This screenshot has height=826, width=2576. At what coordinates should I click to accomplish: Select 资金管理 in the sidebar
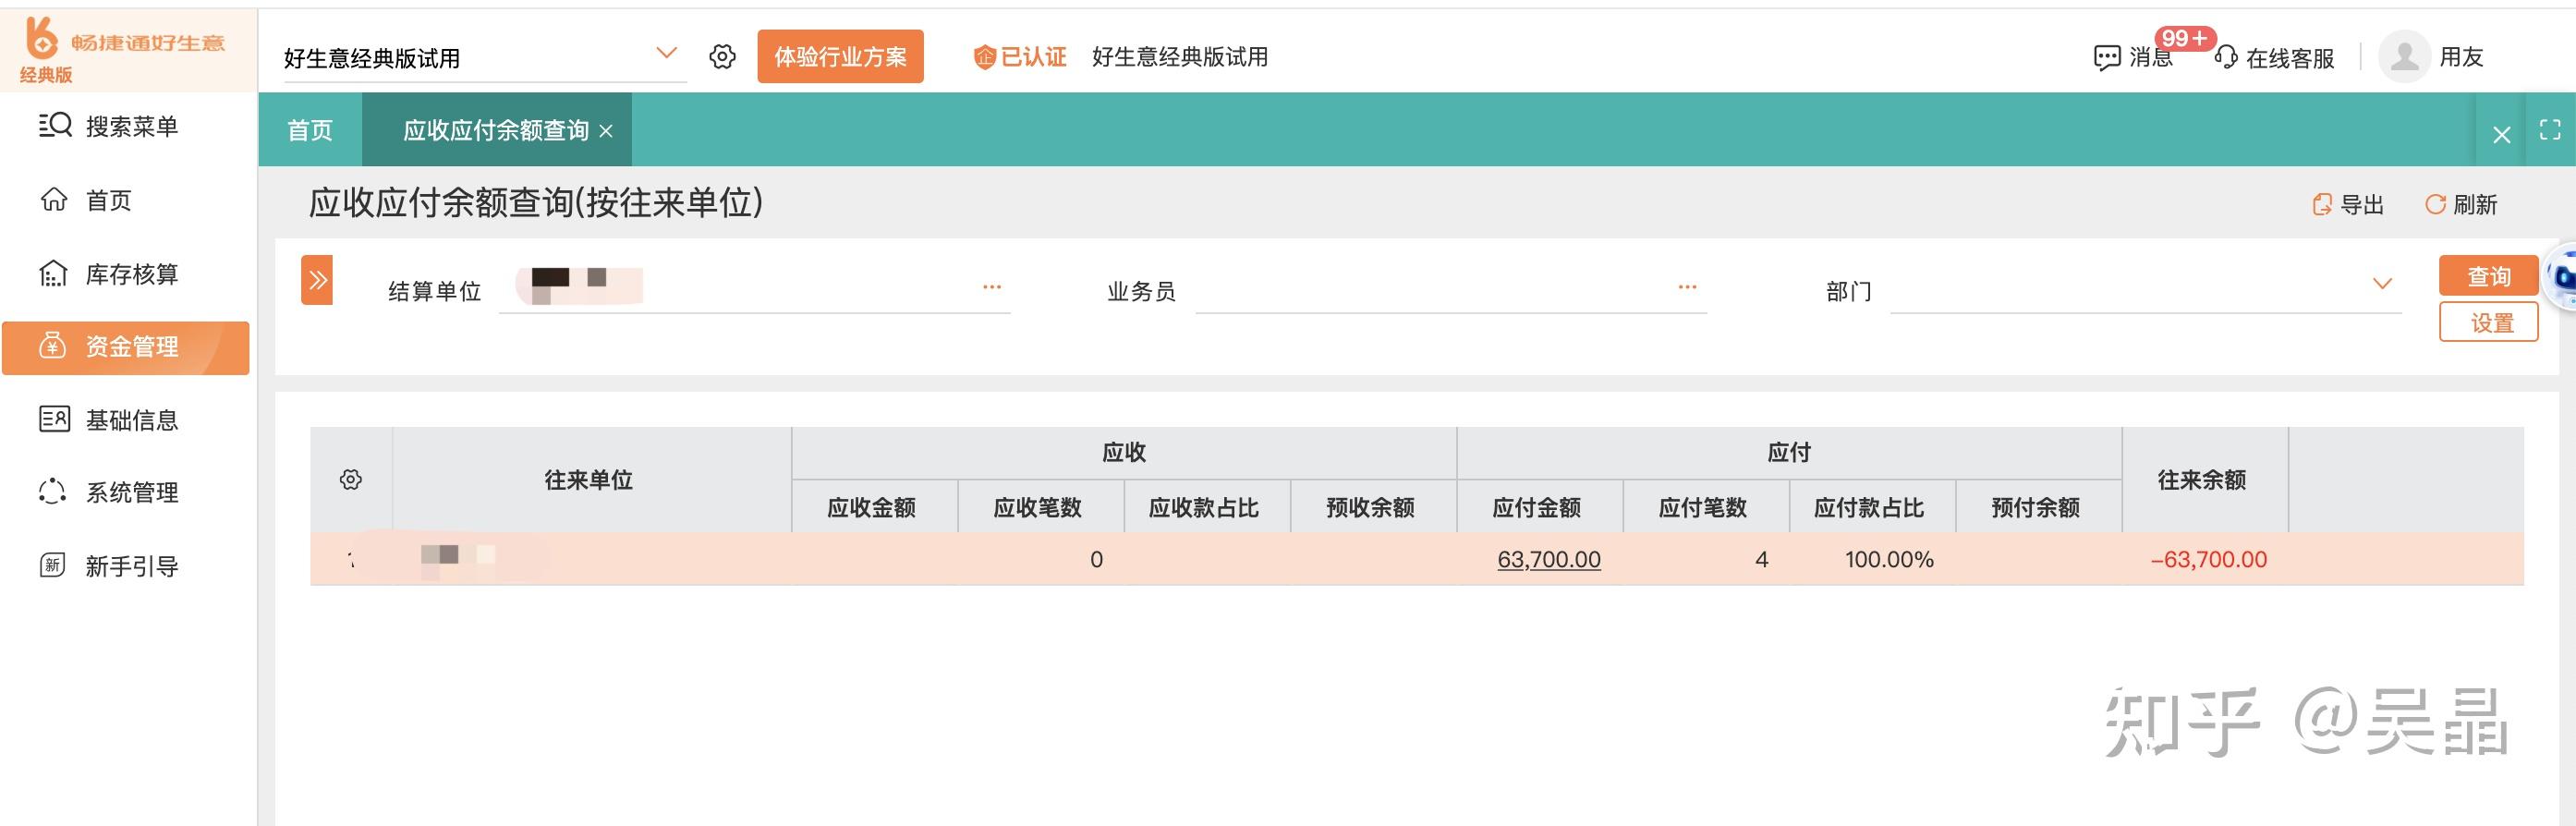tap(126, 347)
